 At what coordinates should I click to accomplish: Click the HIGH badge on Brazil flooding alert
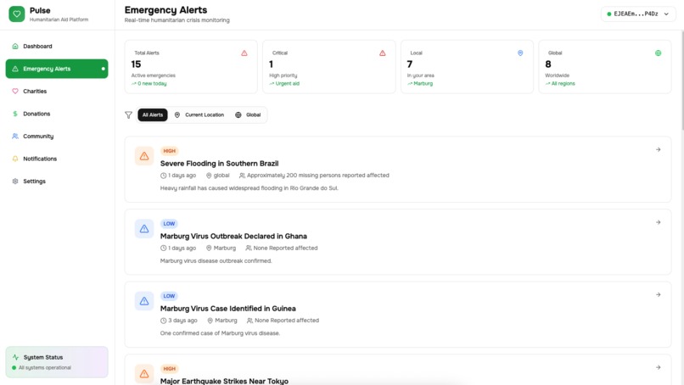pos(169,151)
